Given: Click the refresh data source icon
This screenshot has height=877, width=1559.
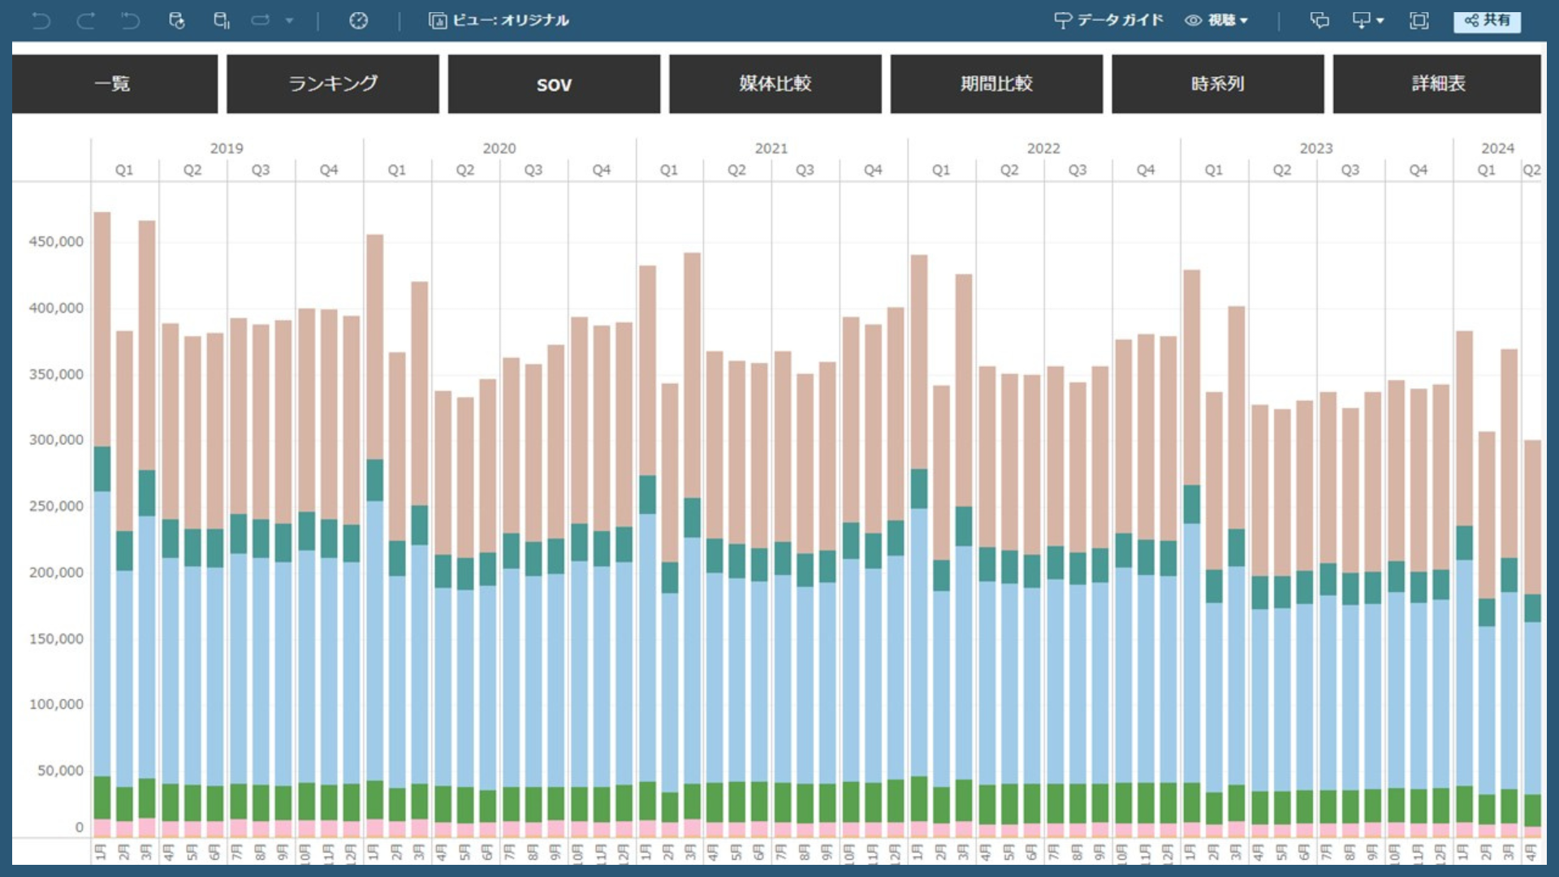Looking at the screenshot, I should click(176, 21).
